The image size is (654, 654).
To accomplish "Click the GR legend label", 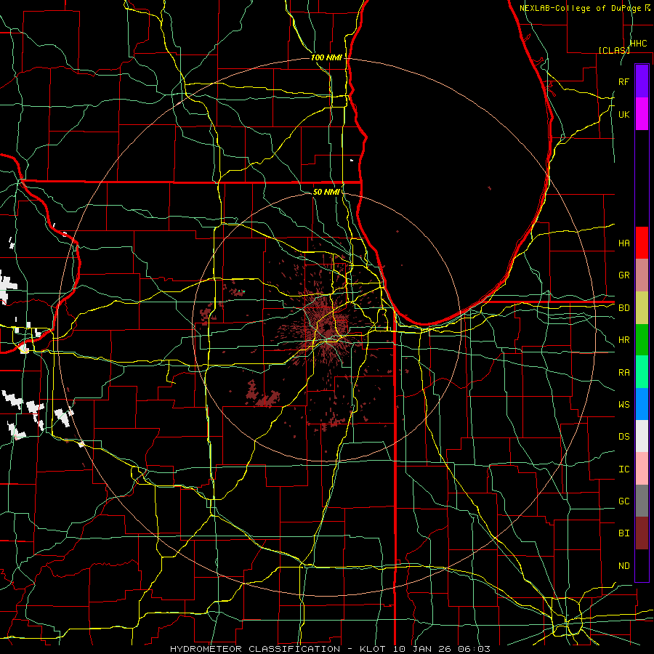I will (623, 275).
